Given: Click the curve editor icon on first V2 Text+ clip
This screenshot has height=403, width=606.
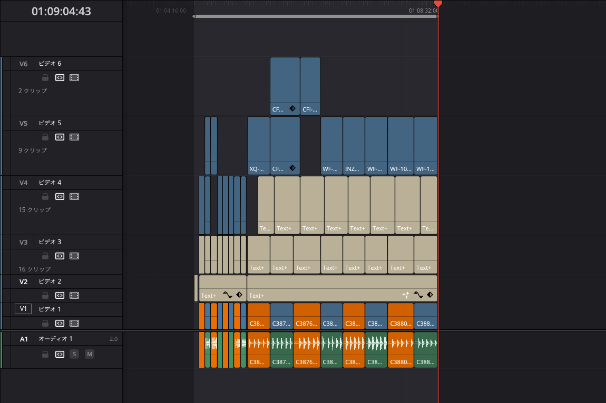Looking at the screenshot, I should 227,295.
